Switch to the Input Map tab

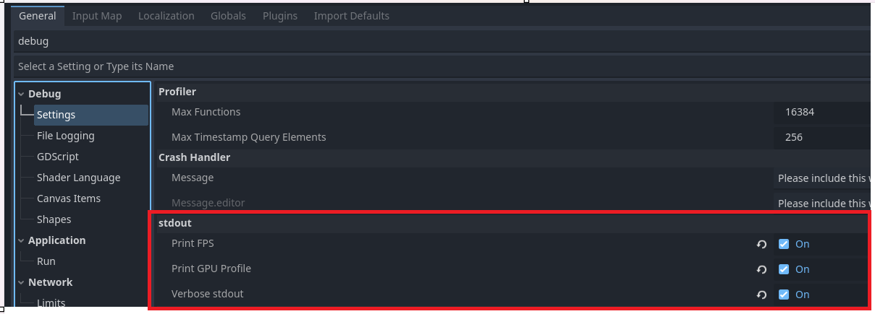click(97, 16)
